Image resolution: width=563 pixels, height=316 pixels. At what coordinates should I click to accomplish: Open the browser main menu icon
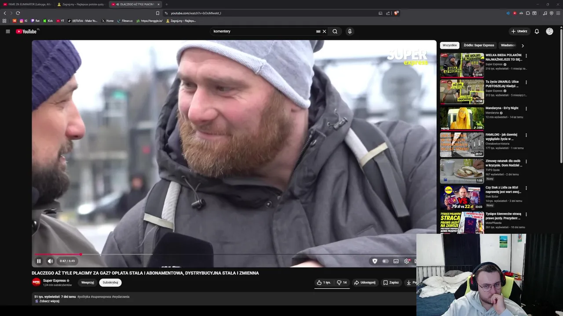(558, 13)
